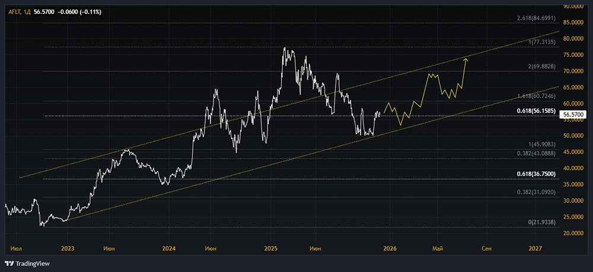
Task: Click Fibonacci label 0.382(31.0920)
Action: [536, 192]
